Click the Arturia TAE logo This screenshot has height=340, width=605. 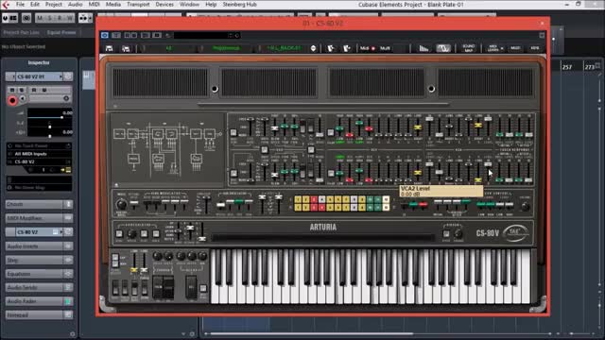pos(516,233)
